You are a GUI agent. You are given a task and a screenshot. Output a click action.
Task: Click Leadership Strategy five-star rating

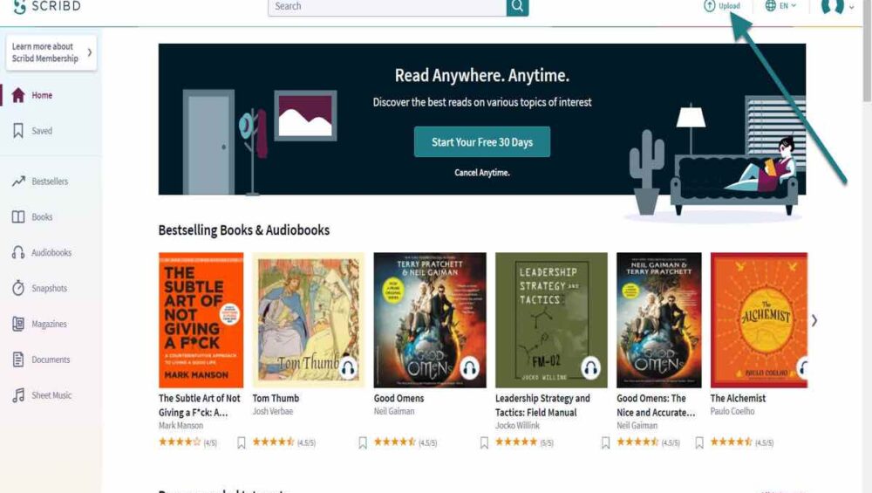point(516,442)
